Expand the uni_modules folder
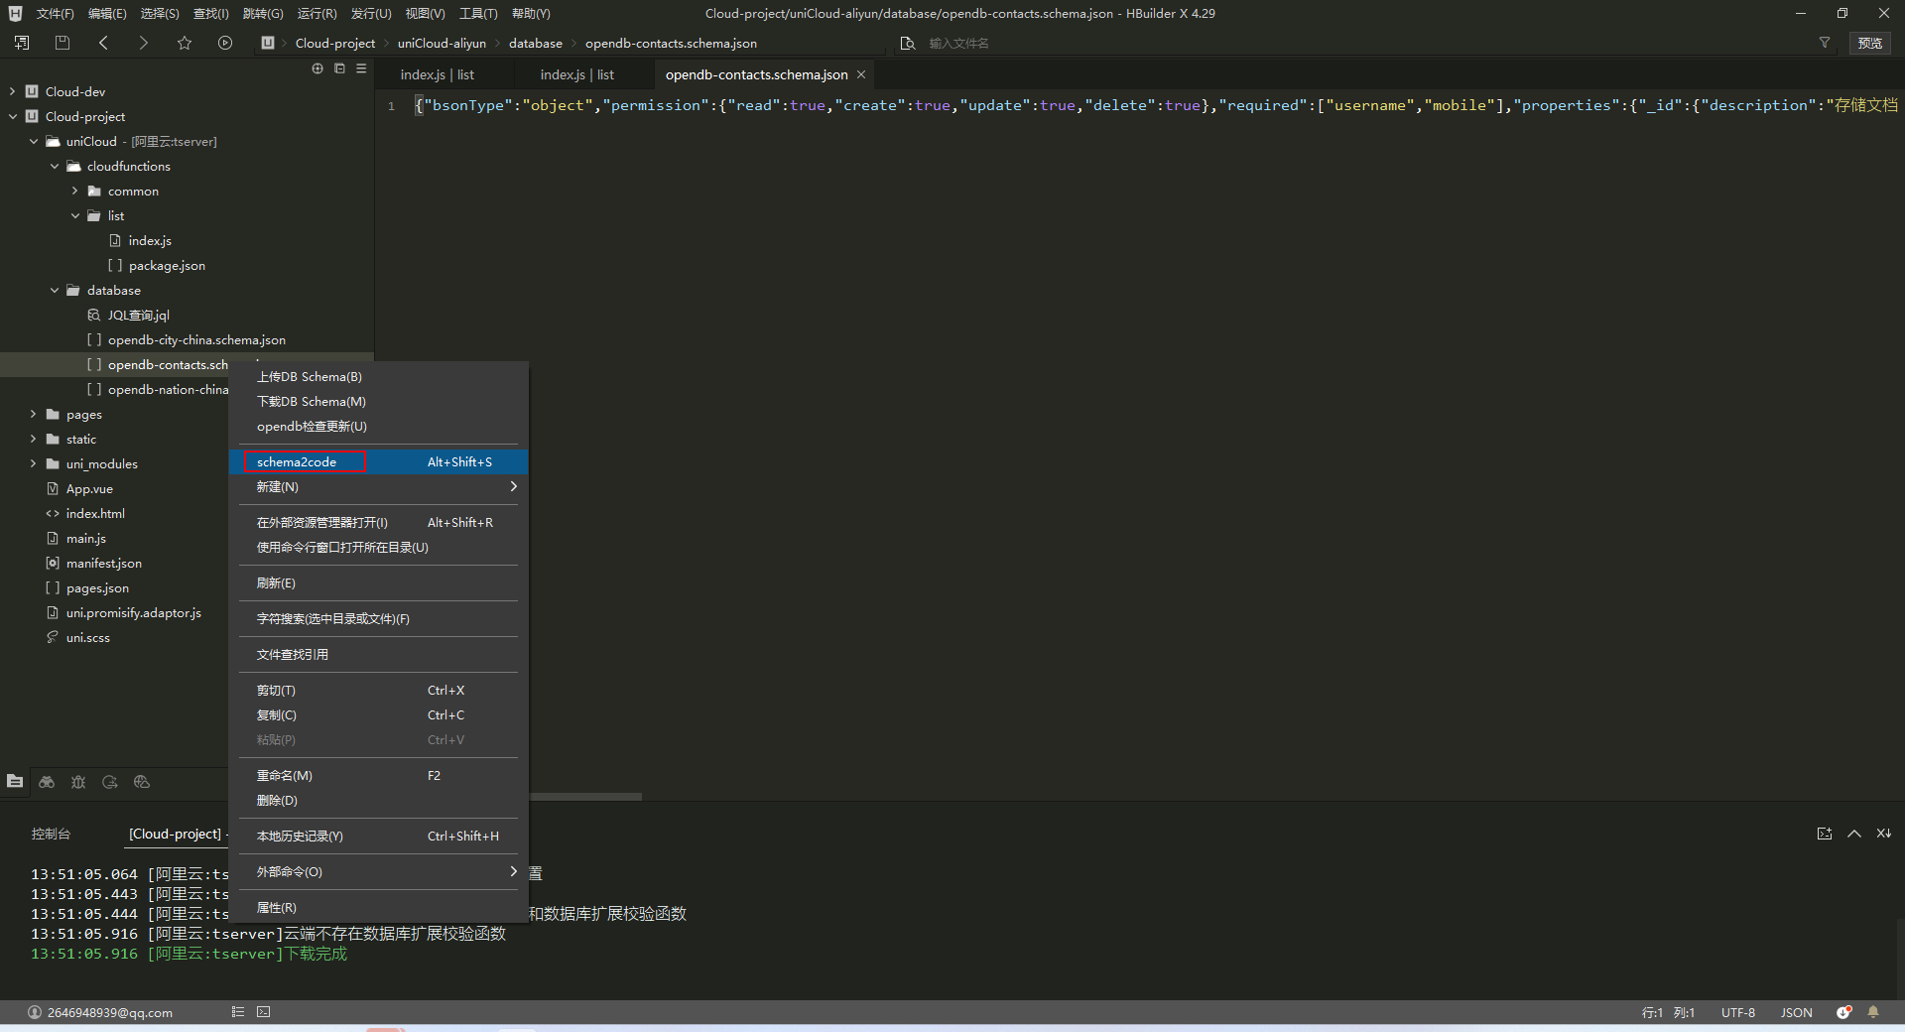 point(34,463)
